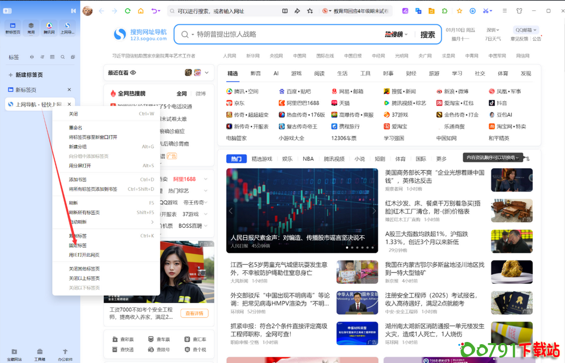
Task: Click the browser home icon
Action: 141,10
